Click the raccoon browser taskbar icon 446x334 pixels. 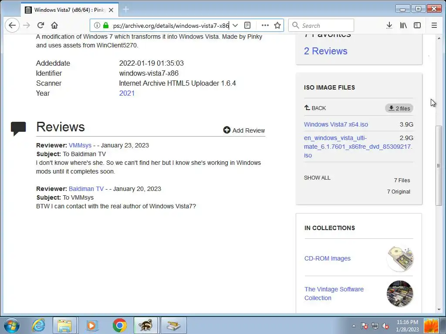click(145, 325)
